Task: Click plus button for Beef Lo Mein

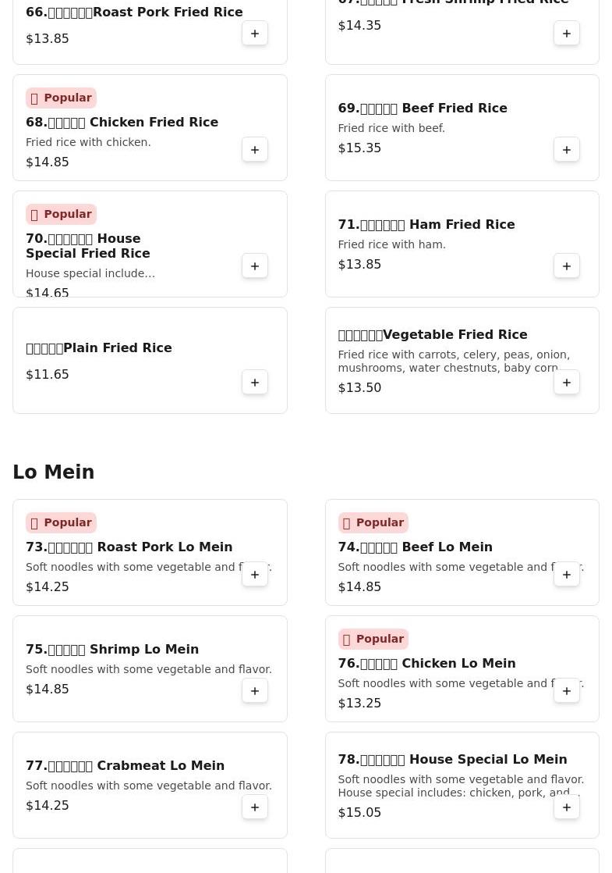Action: pos(567,575)
